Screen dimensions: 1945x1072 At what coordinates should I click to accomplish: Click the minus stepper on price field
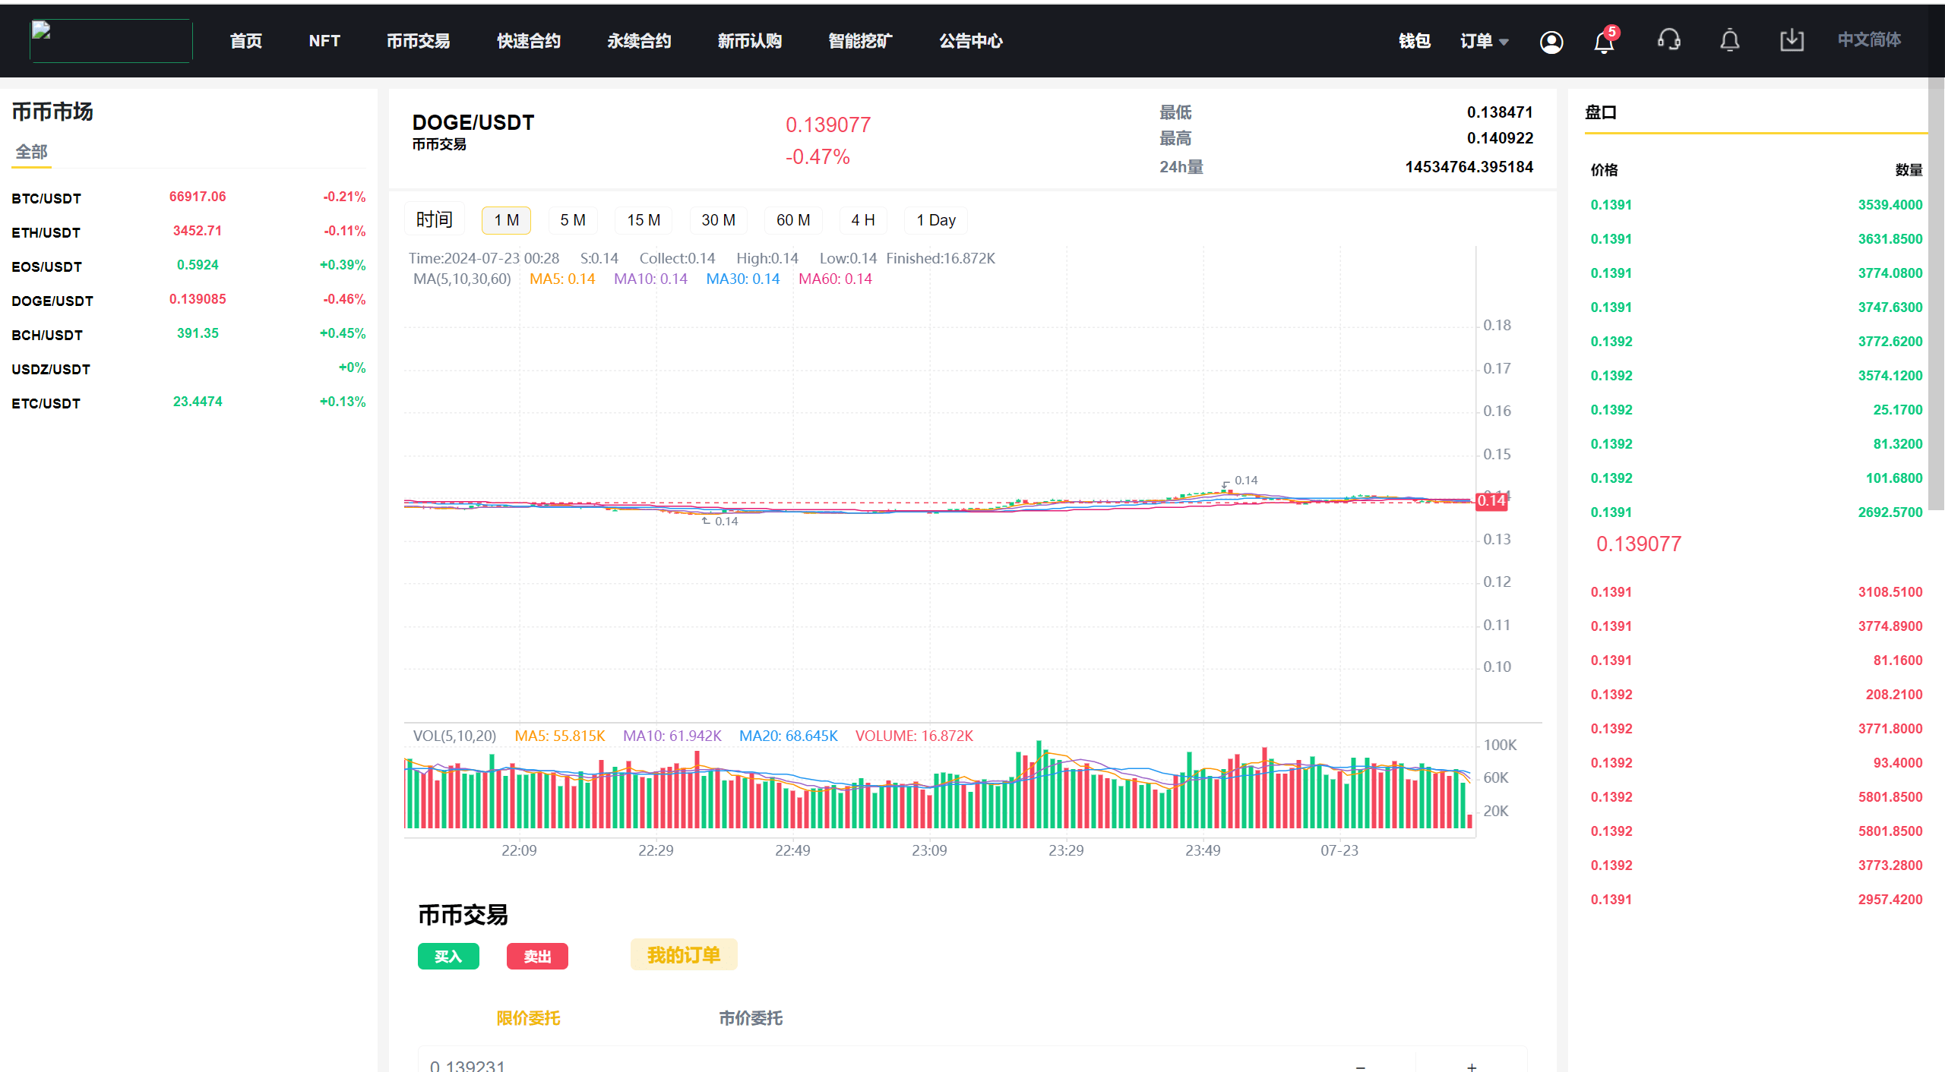[1361, 1065]
